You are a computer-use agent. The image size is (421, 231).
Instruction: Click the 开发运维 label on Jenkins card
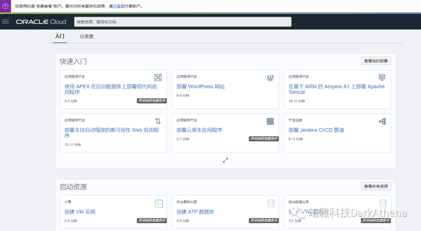point(295,120)
